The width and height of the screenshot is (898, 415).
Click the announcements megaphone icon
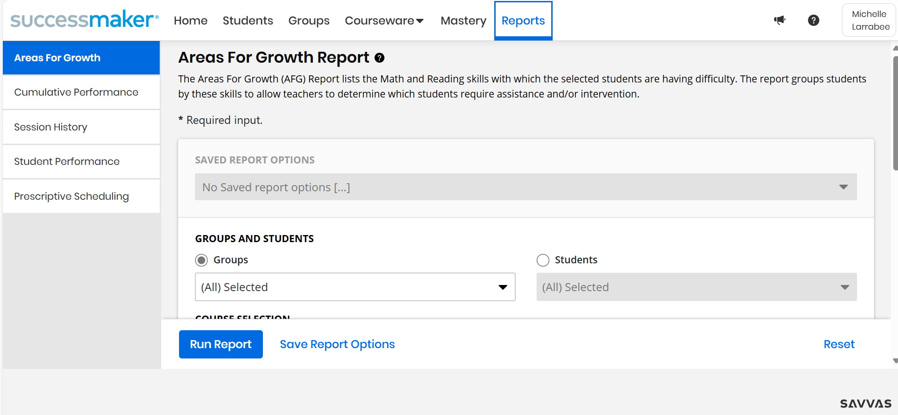click(780, 20)
